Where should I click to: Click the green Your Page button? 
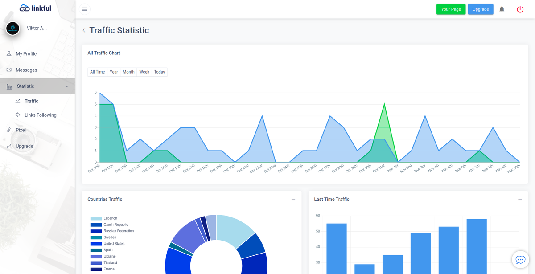click(451, 9)
